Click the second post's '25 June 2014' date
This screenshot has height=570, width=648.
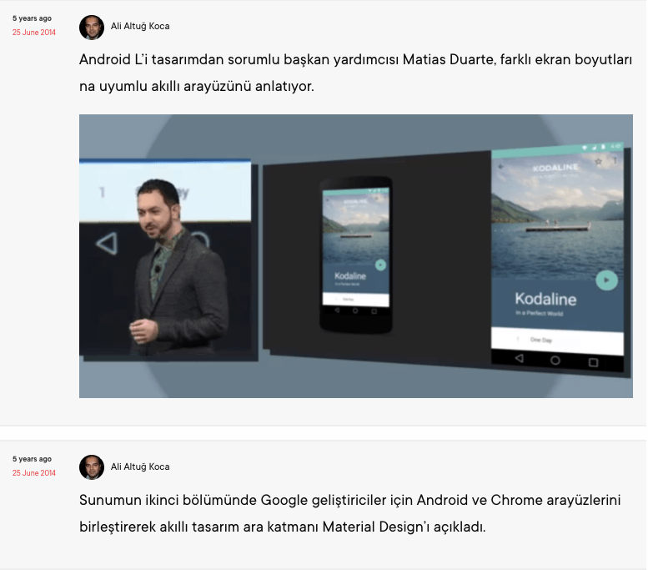click(x=33, y=473)
